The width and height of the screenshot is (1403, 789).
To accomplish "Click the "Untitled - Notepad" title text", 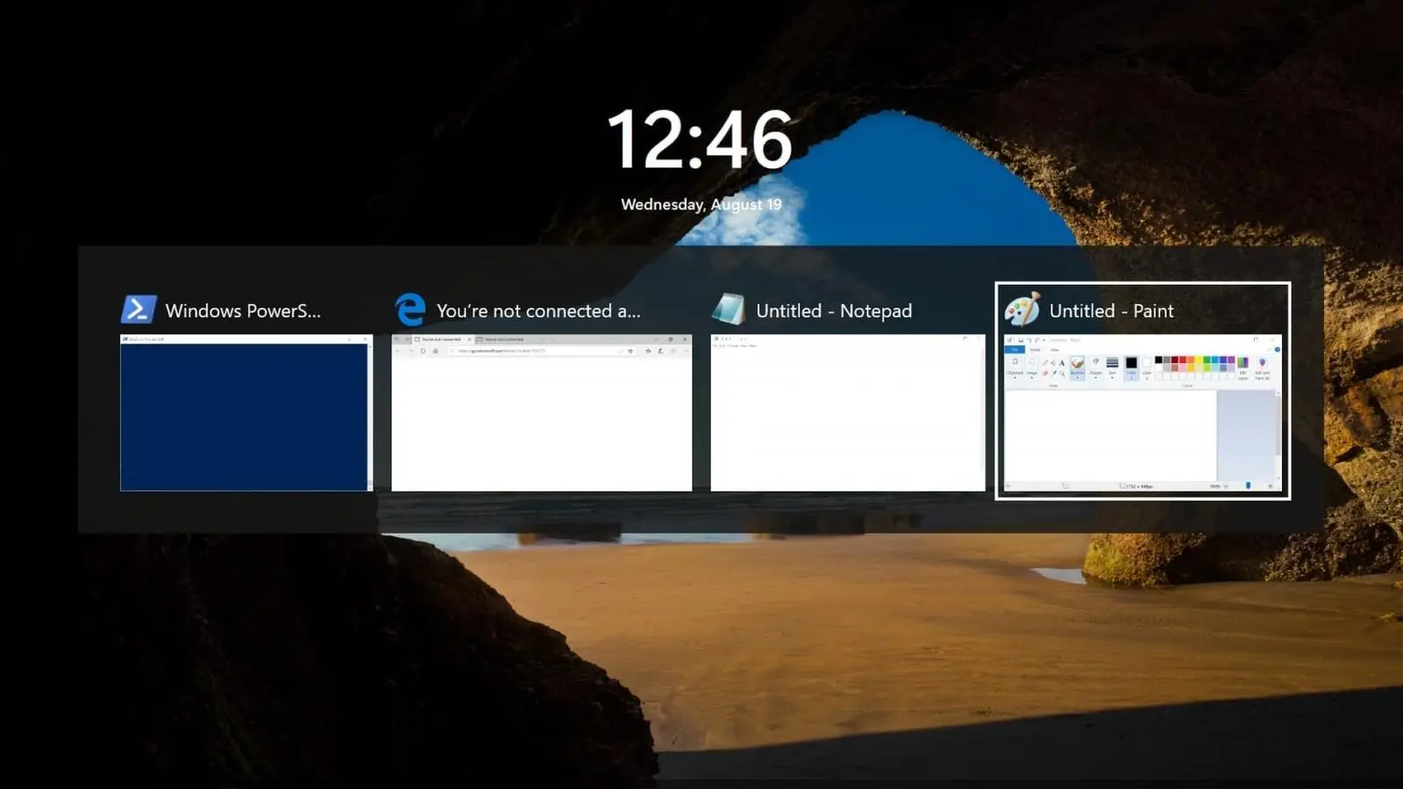I will (834, 311).
